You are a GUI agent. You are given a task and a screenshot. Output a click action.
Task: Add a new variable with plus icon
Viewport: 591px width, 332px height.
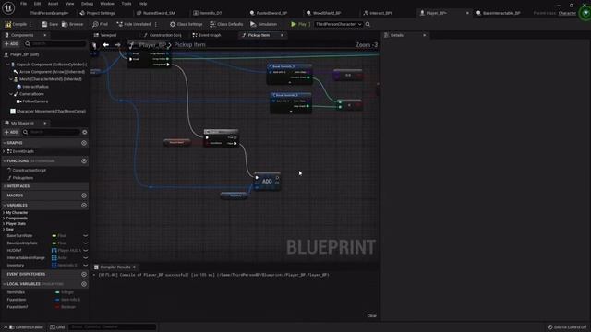point(84,206)
